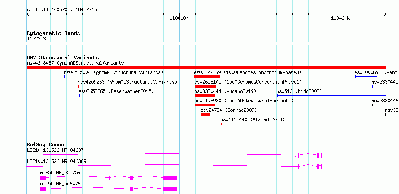Open the nsv3330445 variant label

coord(385,82)
